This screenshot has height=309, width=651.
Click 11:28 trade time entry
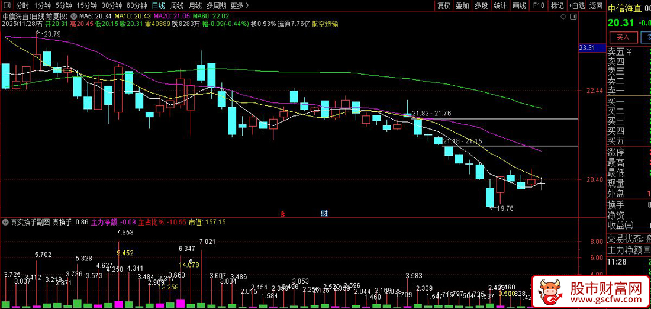pos(615,262)
